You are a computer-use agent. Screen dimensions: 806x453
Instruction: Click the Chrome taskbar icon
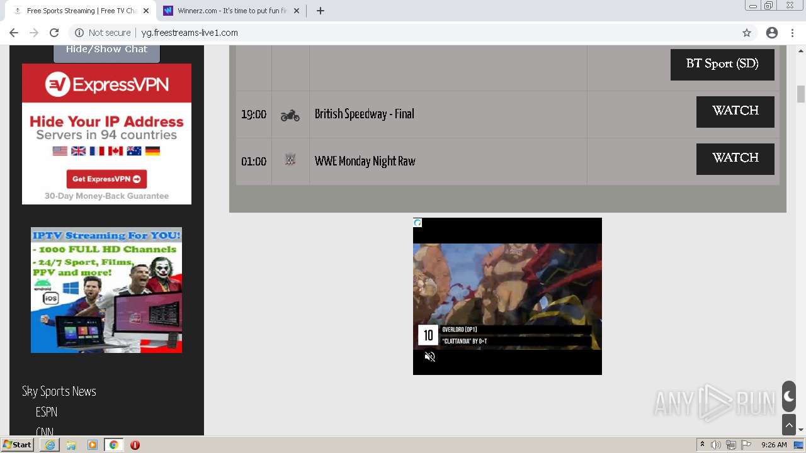point(114,445)
